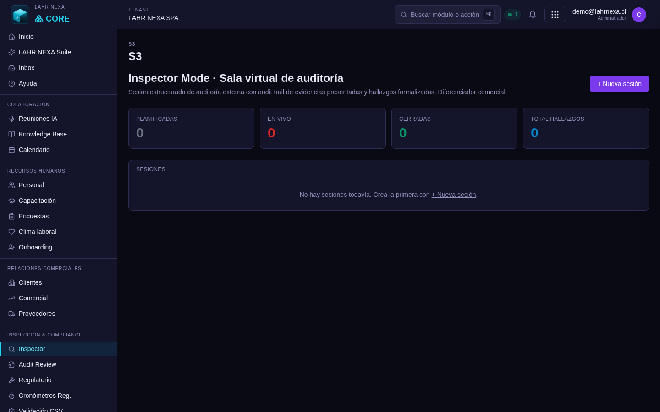
Task: Click the LAHR NEXA cube logo
Action: pyautogui.click(x=20, y=15)
